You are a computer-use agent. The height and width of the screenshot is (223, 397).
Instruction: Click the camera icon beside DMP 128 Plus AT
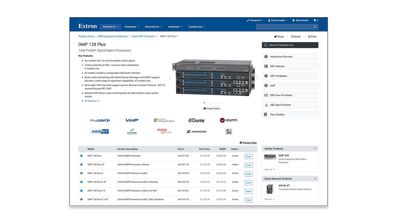81,164
